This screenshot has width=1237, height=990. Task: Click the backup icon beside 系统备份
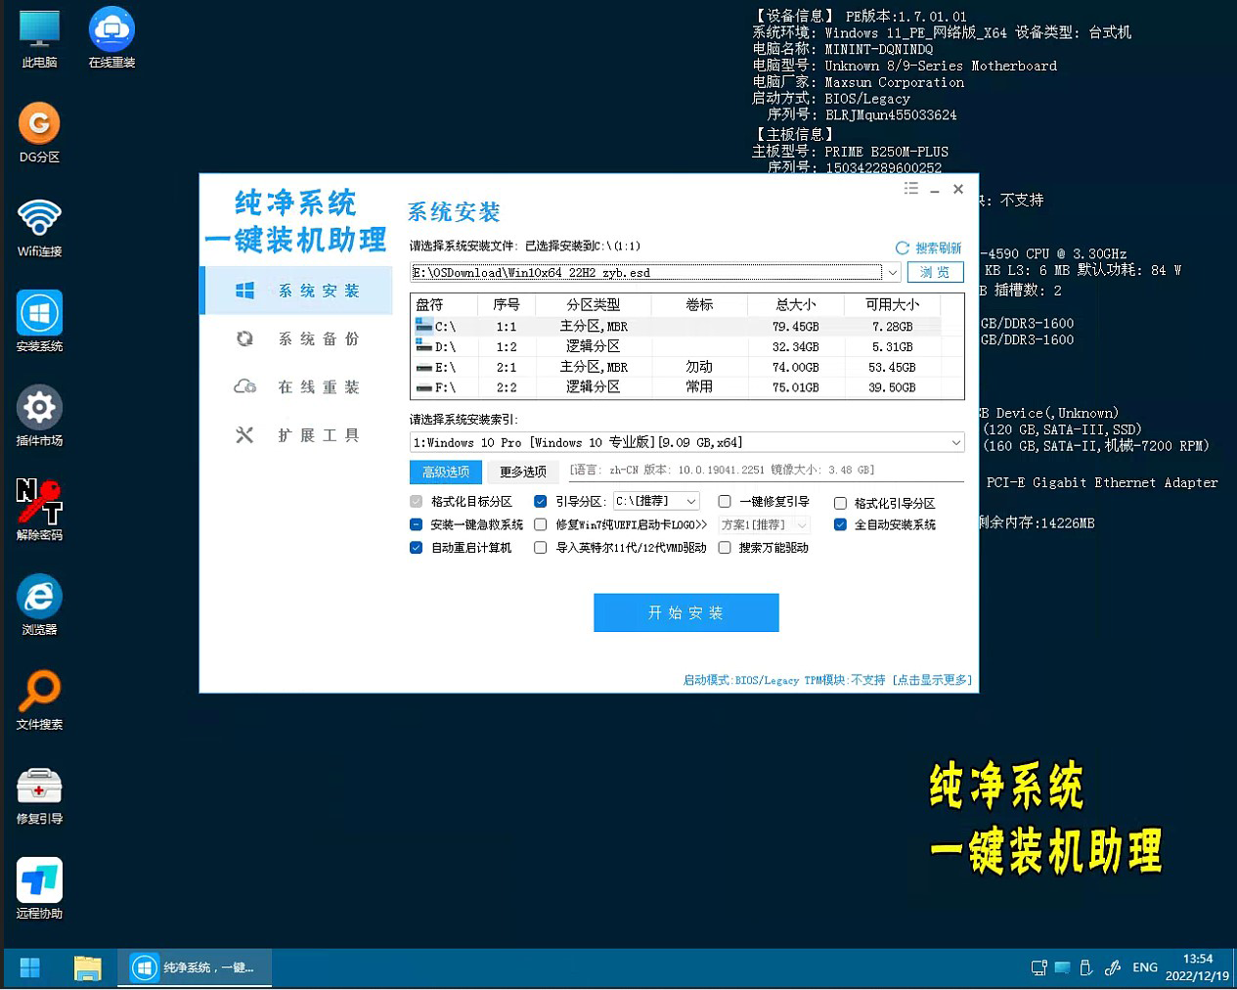point(244,338)
